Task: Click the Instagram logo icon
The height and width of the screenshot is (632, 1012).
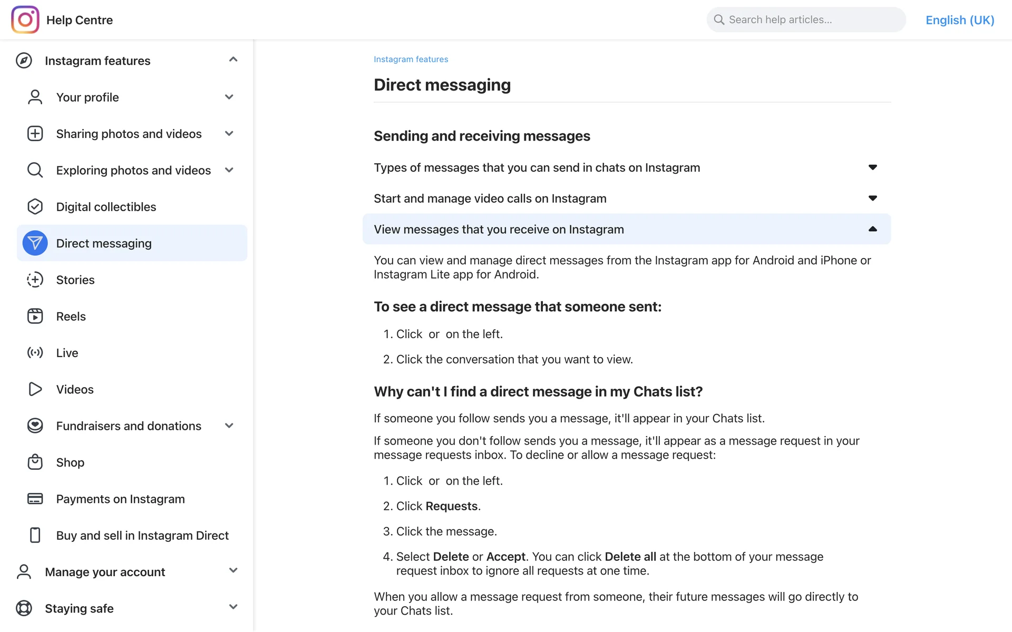Action: point(25,20)
